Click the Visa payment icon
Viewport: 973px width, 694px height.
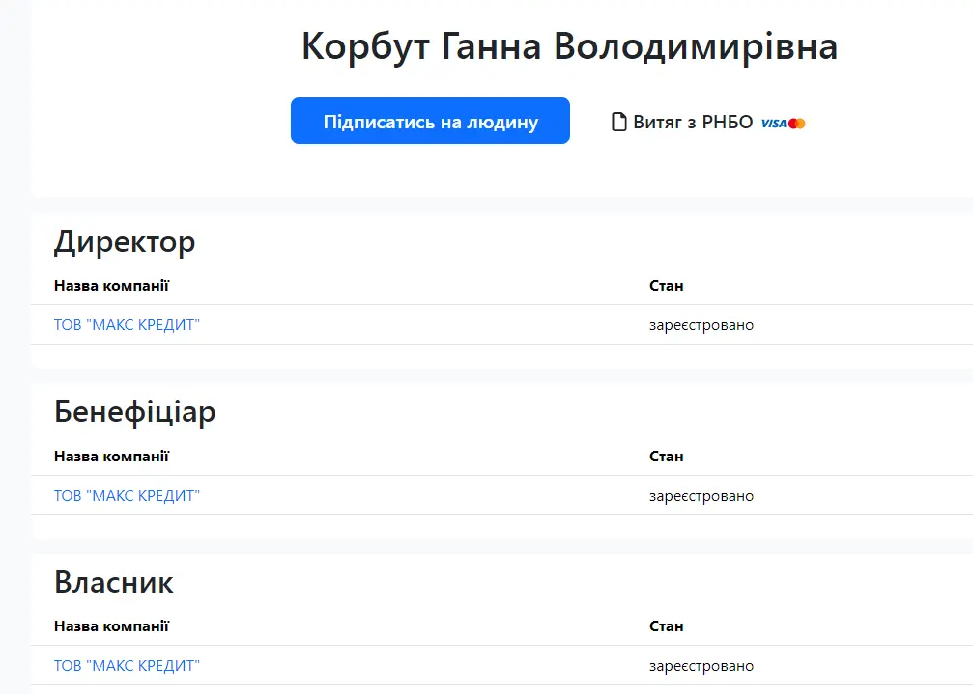pos(772,123)
